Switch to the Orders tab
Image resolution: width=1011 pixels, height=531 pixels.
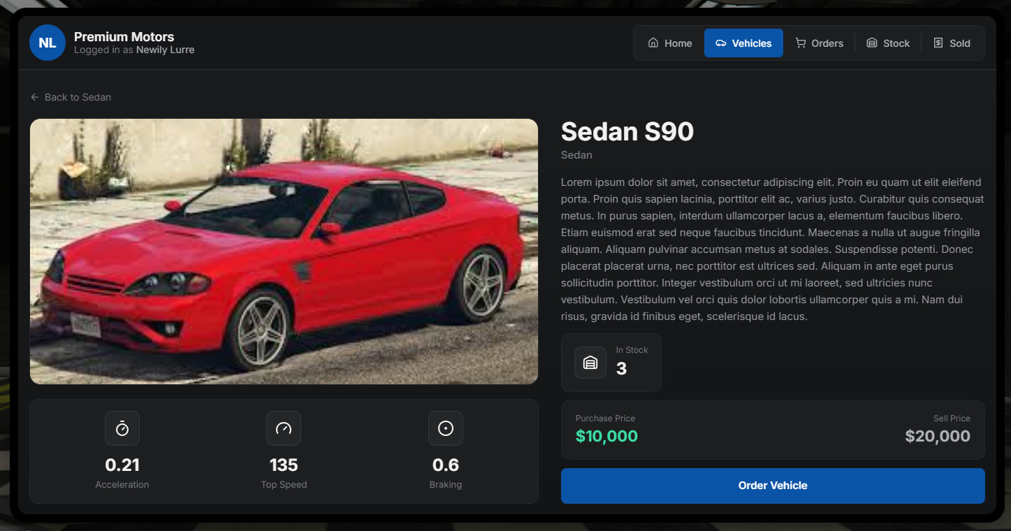point(819,43)
